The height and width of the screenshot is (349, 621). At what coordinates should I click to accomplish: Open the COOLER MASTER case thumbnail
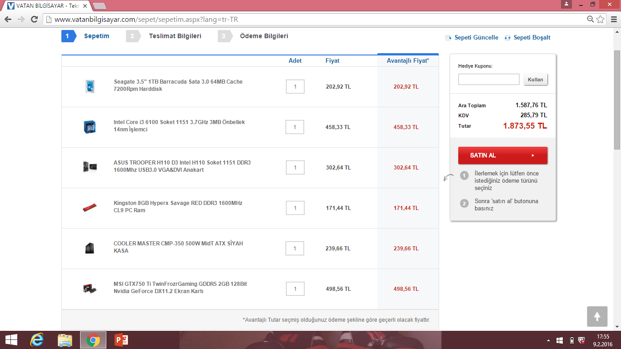pyautogui.click(x=90, y=248)
